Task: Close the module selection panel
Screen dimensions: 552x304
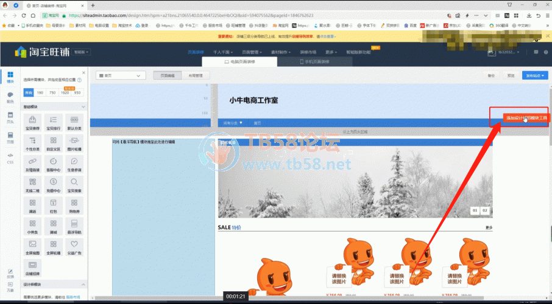Action: (83, 73)
